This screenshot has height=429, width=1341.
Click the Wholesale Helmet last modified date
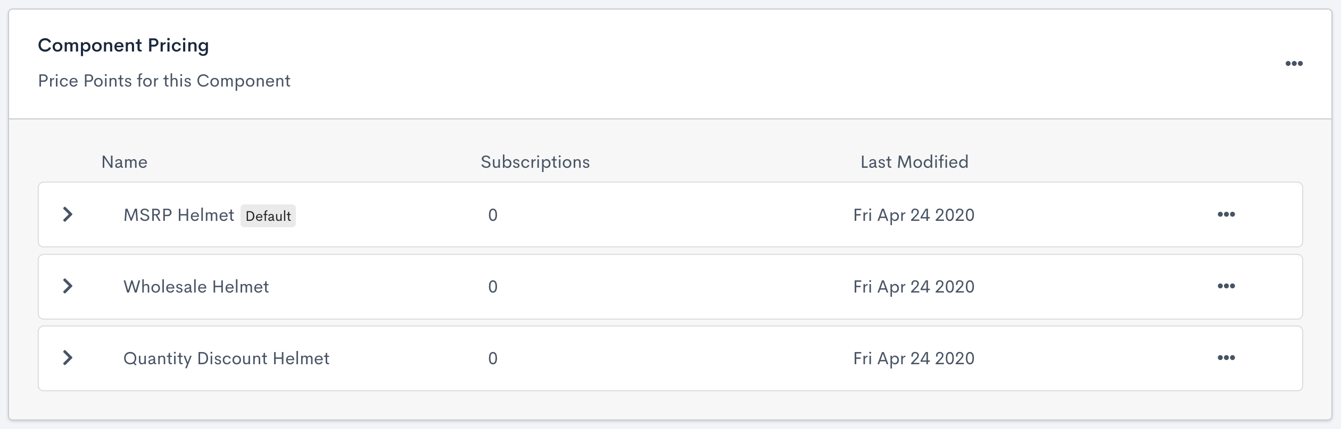[x=914, y=287]
